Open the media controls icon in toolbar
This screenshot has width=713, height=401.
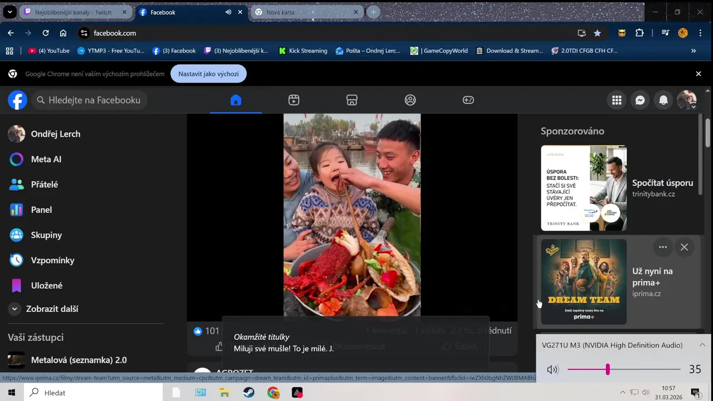coord(665,33)
